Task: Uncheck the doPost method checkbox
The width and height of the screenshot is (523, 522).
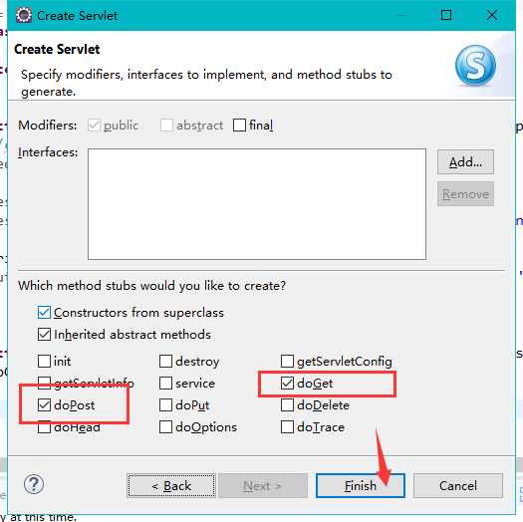Action: [x=44, y=404]
